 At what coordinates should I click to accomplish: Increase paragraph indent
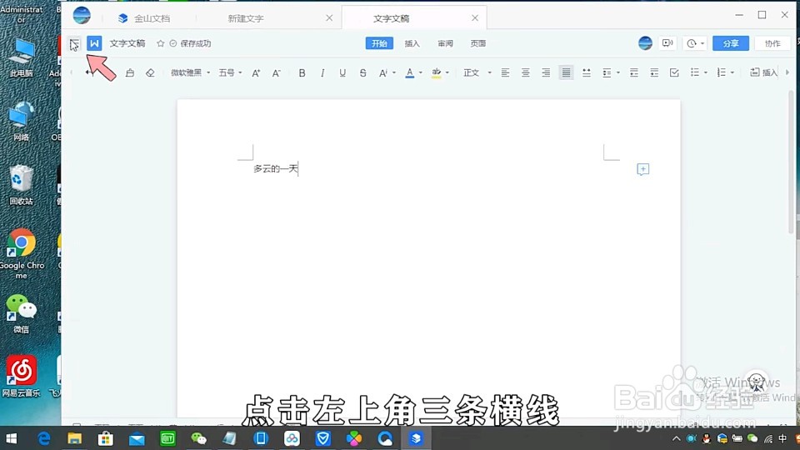pos(654,73)
